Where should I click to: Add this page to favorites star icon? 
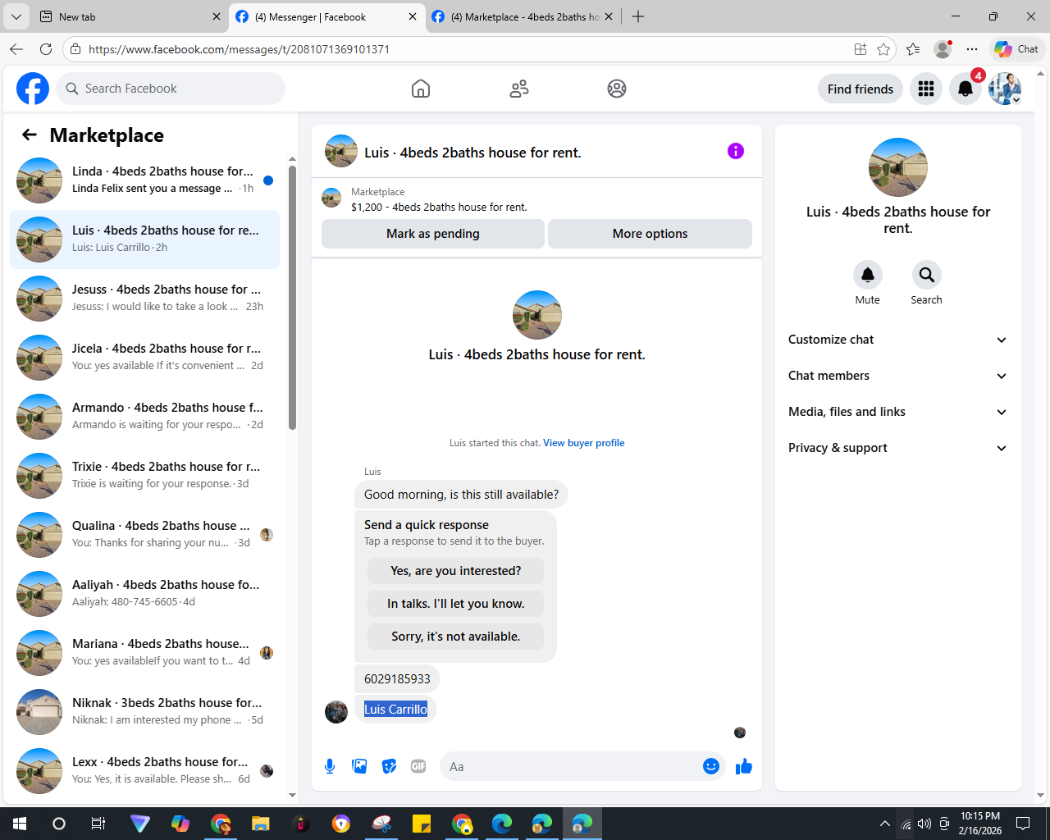(883, 49)
